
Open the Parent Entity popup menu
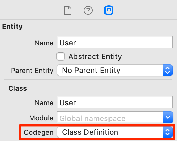115,70
